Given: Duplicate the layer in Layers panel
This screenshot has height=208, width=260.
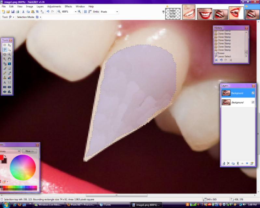Looking at the screenshot, I should 233,163.
